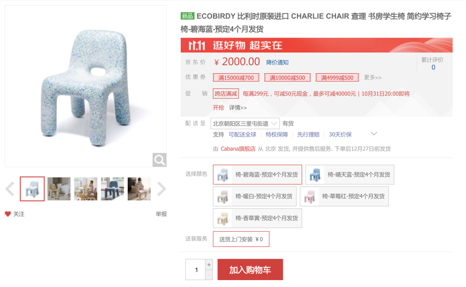Add item via 加入购物车 button
The image size is (466, 287).
tap(250, 269)
